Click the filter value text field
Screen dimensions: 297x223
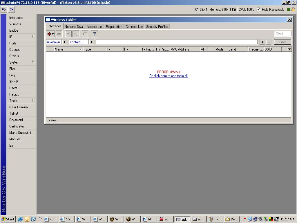pos(177,42)
